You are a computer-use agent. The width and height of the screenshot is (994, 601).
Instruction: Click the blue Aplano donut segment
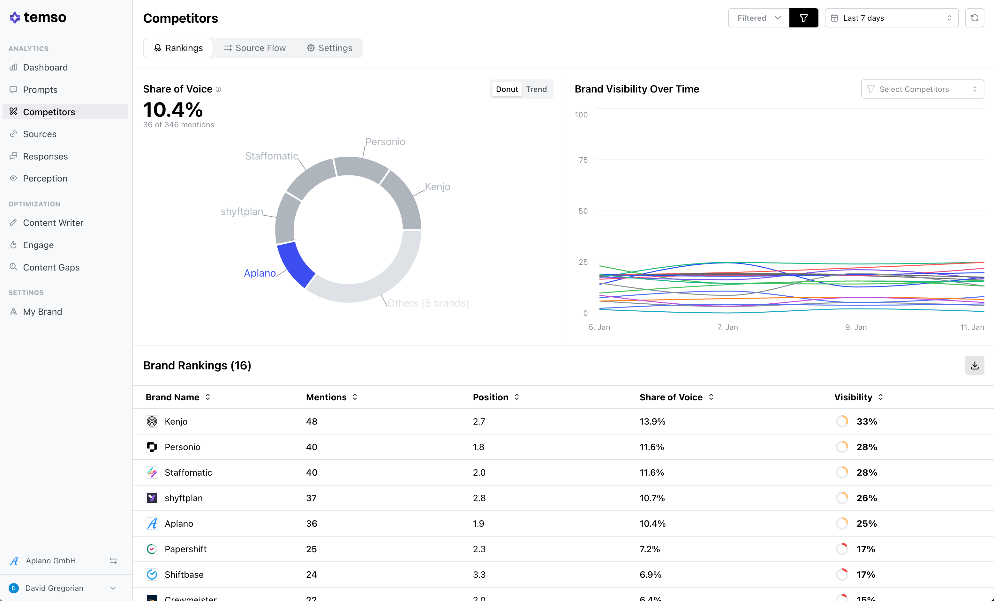[295, 264]
